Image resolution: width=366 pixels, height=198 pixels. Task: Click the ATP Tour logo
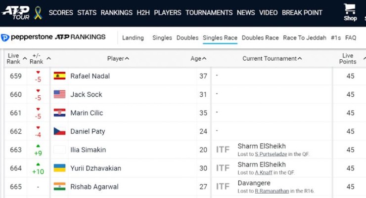pos(16,12)
